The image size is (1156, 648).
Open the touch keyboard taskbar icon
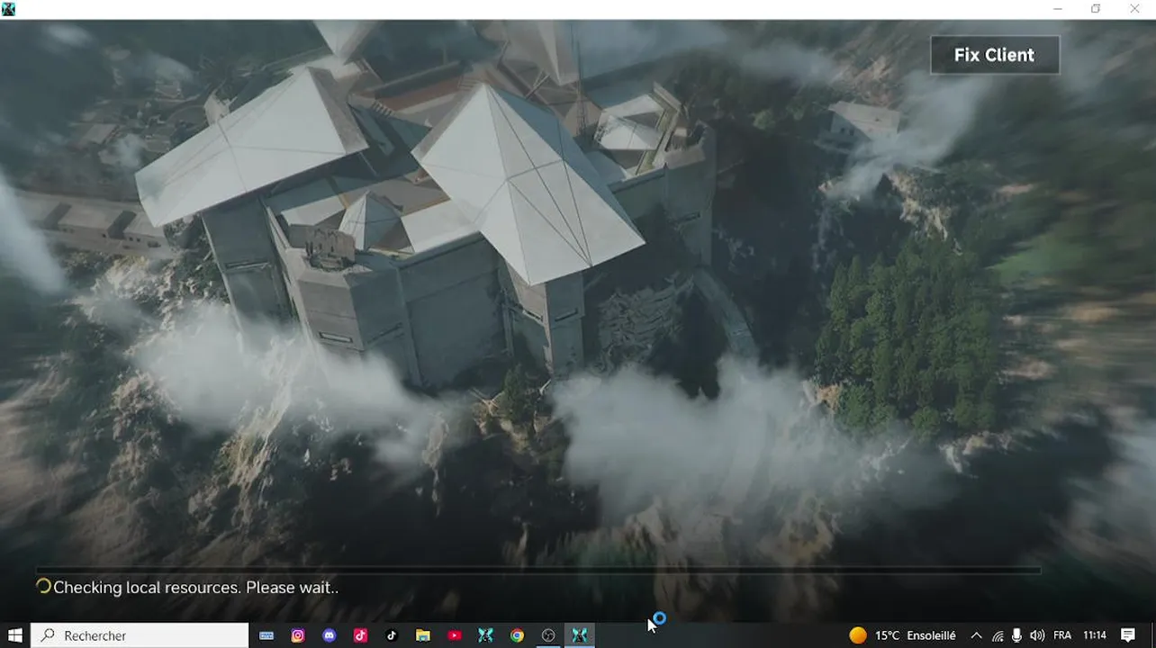coord(266,635)
